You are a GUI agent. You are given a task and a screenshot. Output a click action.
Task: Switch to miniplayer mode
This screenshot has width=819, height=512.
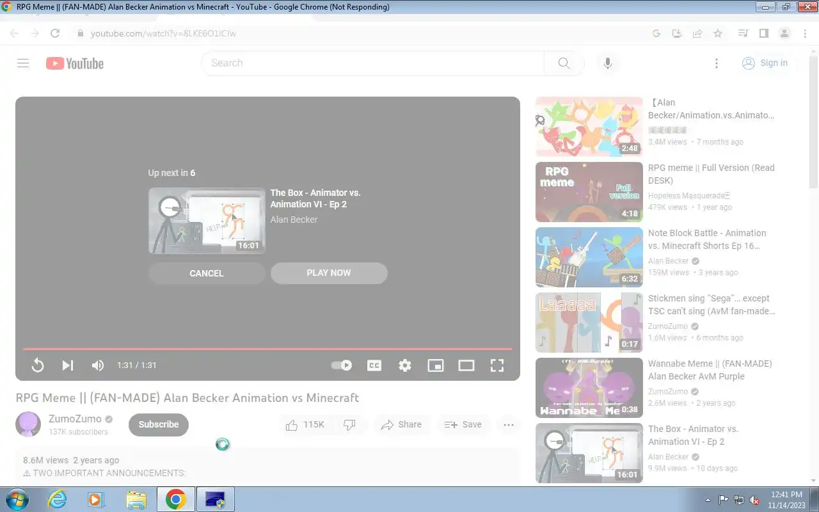(436, 365)
